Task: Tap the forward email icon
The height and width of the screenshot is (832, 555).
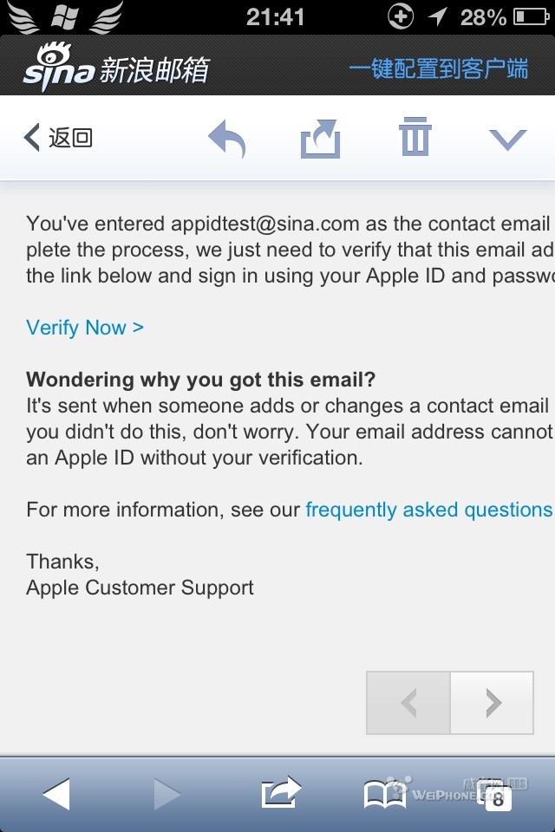Action: 320,139
